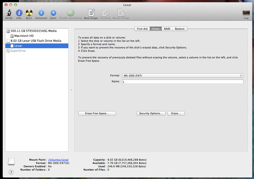This screenshot has height=179, width=254.
Task: Switch to the RAID tab
Action: tap(167, 29)
